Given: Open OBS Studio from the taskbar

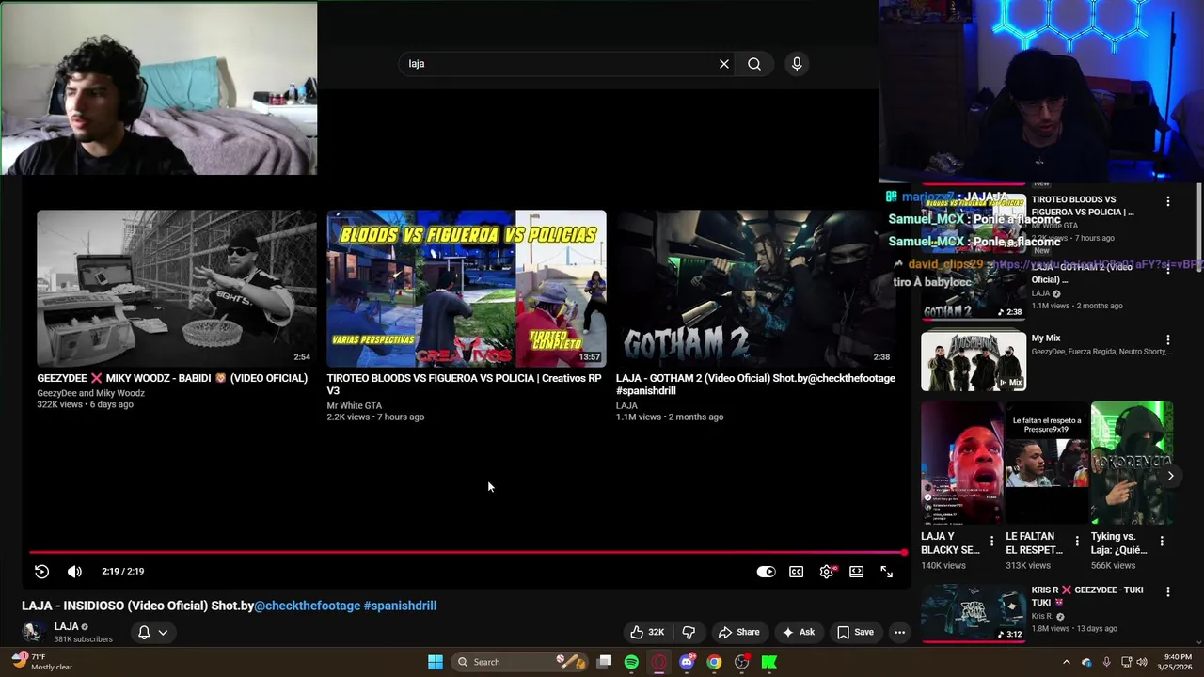Looking at the screenshot, I should click(742, 662).
